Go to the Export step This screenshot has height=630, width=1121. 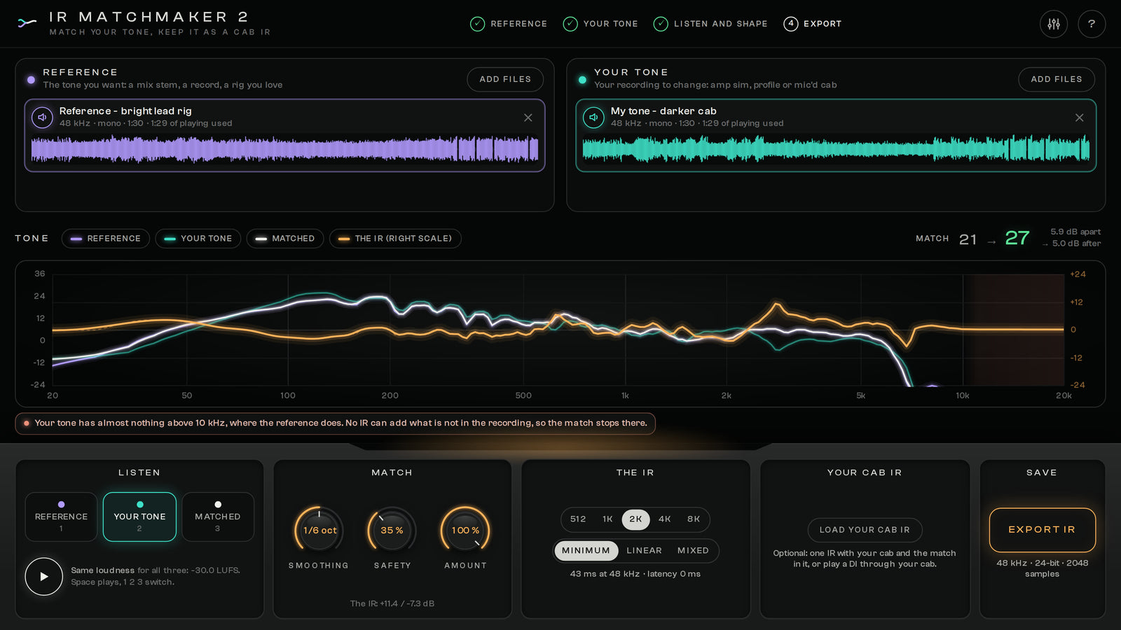click(813, 24)
